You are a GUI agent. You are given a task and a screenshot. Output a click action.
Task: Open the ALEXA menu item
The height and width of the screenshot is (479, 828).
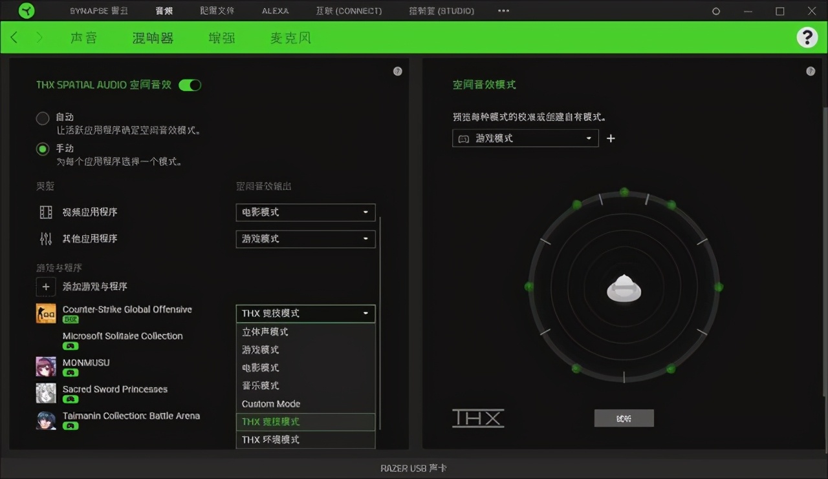[x=274, y=10]
